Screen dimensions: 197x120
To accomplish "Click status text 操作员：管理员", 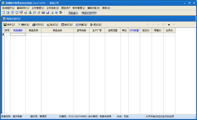I will coord(38,116).
